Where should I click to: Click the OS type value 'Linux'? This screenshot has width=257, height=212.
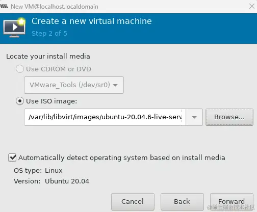pos(54,170)
